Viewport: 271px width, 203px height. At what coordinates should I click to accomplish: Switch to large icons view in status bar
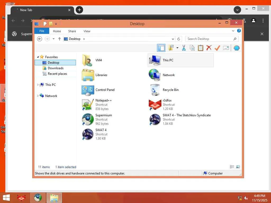point(238,167)
